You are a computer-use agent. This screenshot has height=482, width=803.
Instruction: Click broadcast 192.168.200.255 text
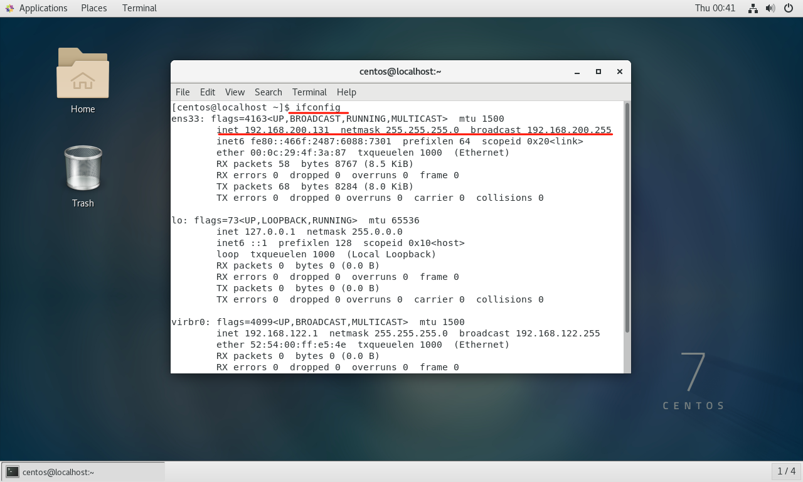point(541,130)
